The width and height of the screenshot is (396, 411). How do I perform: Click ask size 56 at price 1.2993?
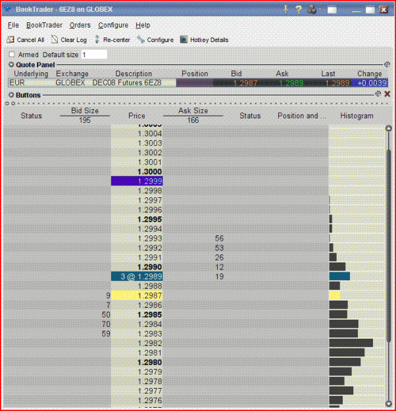click(219, 238)
